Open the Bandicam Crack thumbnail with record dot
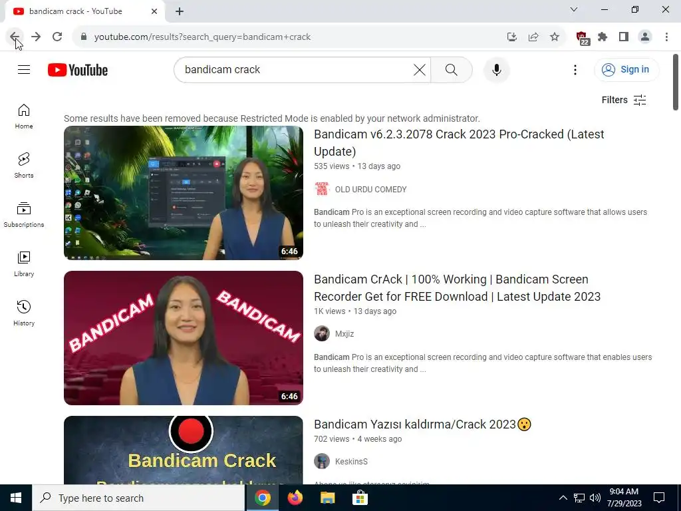Screen dimensions: 681x511 click(184, 450)
